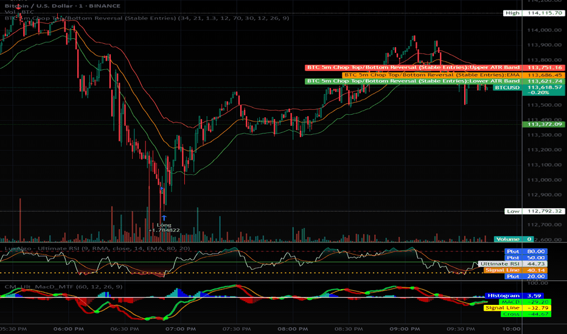The height and width of the screenshot is (334, 567).
Task: Select the red Upper ATR Band label
Action: (x=413, y=67)
